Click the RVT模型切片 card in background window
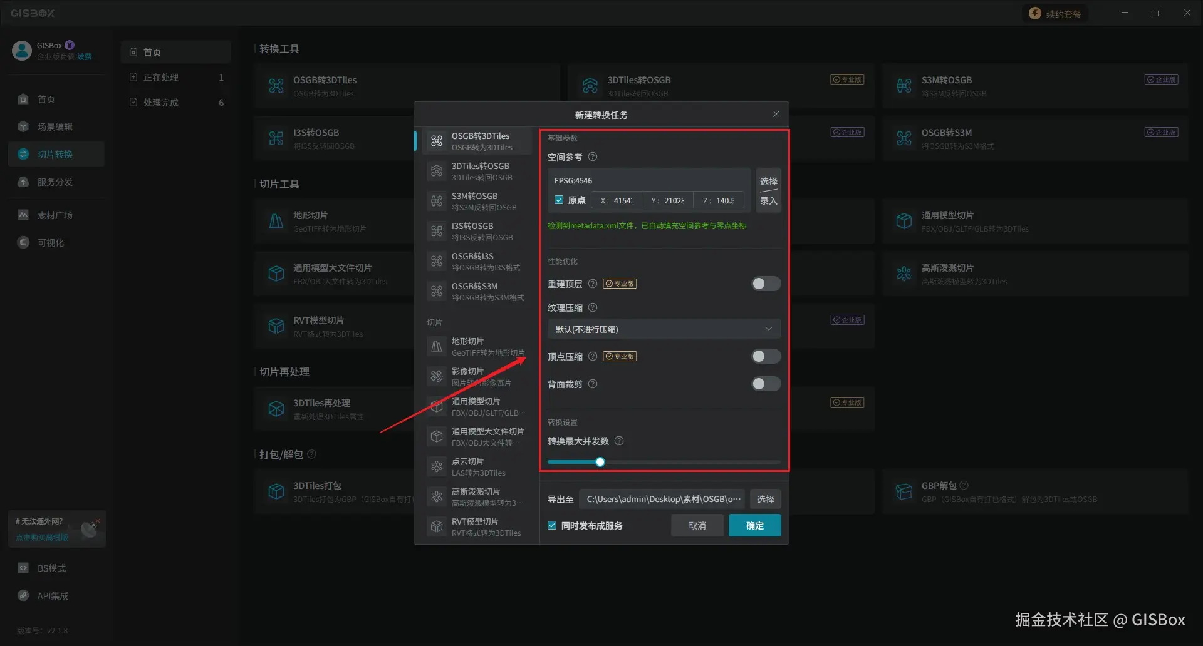 pos(333,326)
